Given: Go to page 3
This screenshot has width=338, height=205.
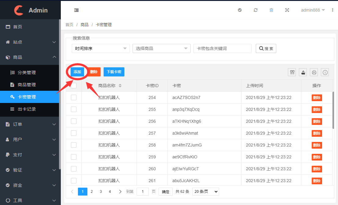Looking at the screenshot, I should point(101,192).
